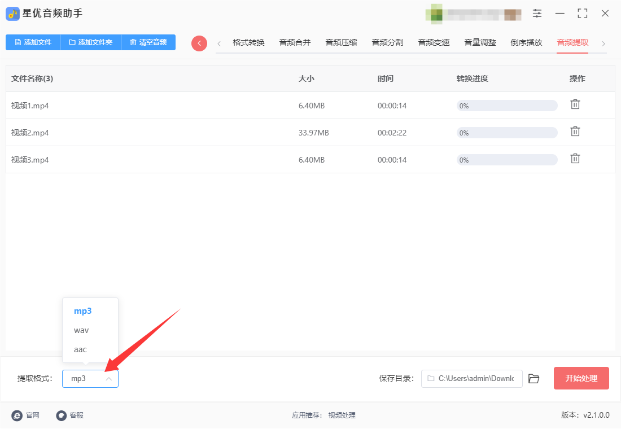The height and width of the screenshot is (429, 621).
Task: Click the 操作 column header
Action: pyautogui.click(x=577, y=78)
